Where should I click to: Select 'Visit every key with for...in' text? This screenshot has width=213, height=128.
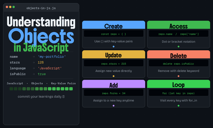click(x=179, y=100)
